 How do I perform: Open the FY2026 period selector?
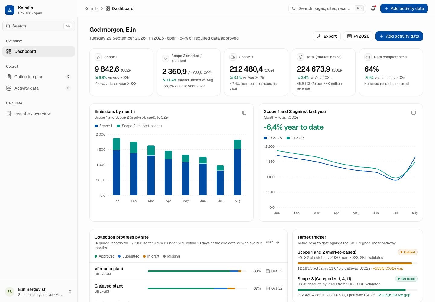coord(358,36)
